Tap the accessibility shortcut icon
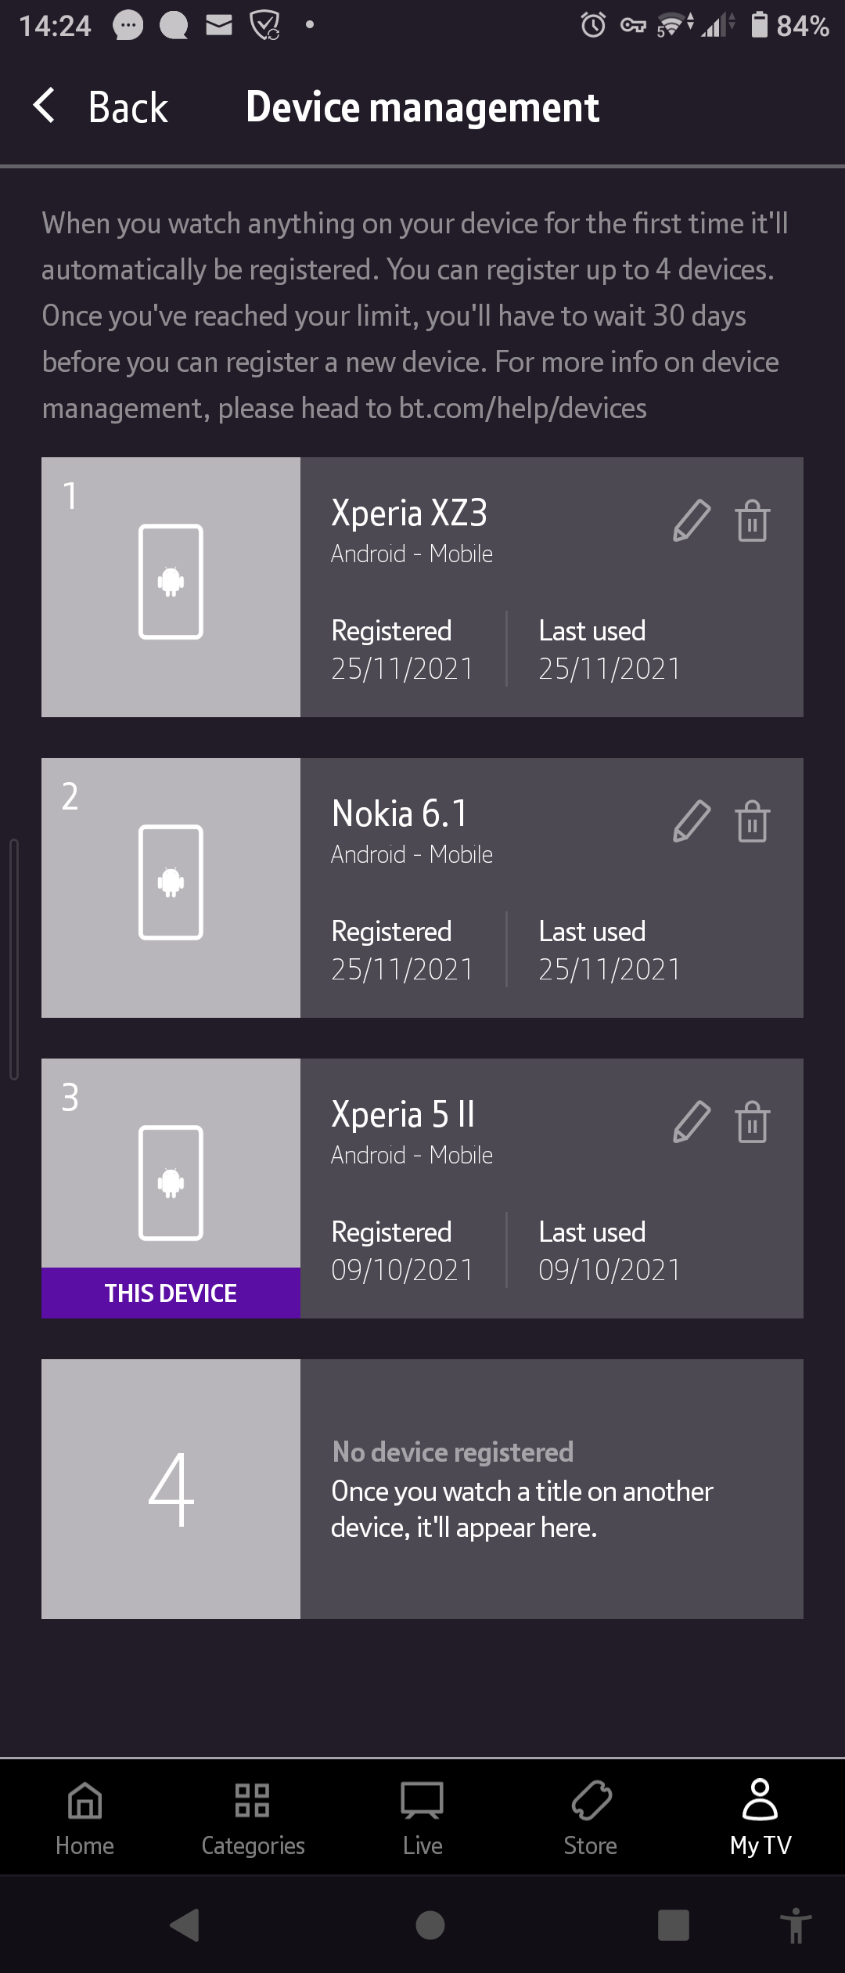 796,1925
